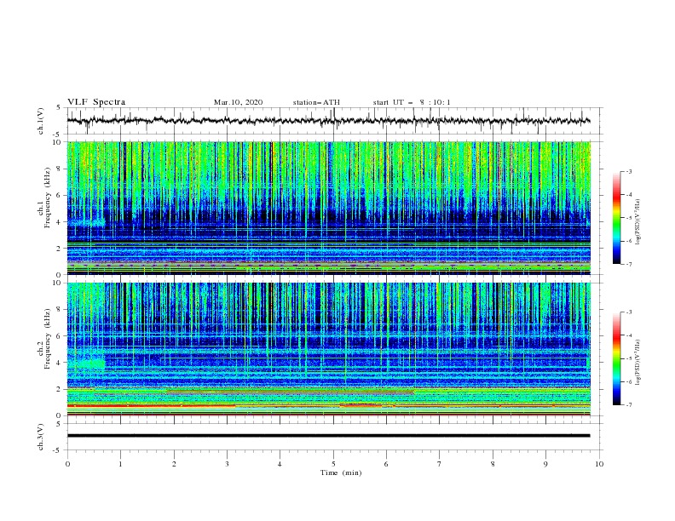This screenshot has width=675, height=521.
Task: Click the date text "Mar.10, 2020"
Action: [x=238, y=102]
